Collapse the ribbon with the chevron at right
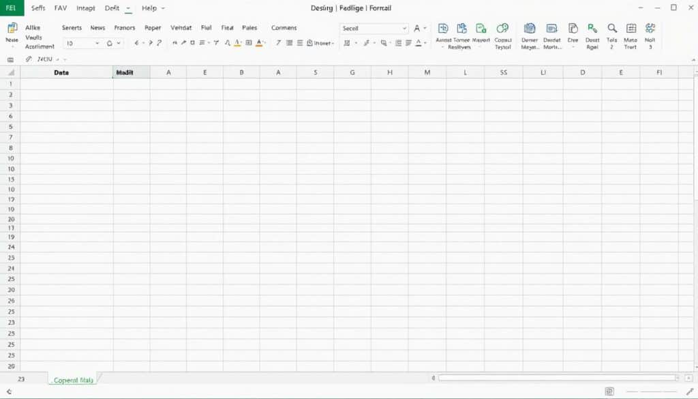The image size is (698, 399). click(693, 59)
